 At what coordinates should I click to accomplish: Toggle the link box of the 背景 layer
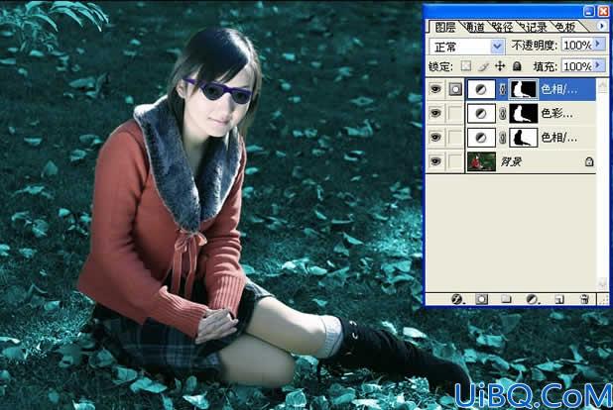tap(455, 160)
